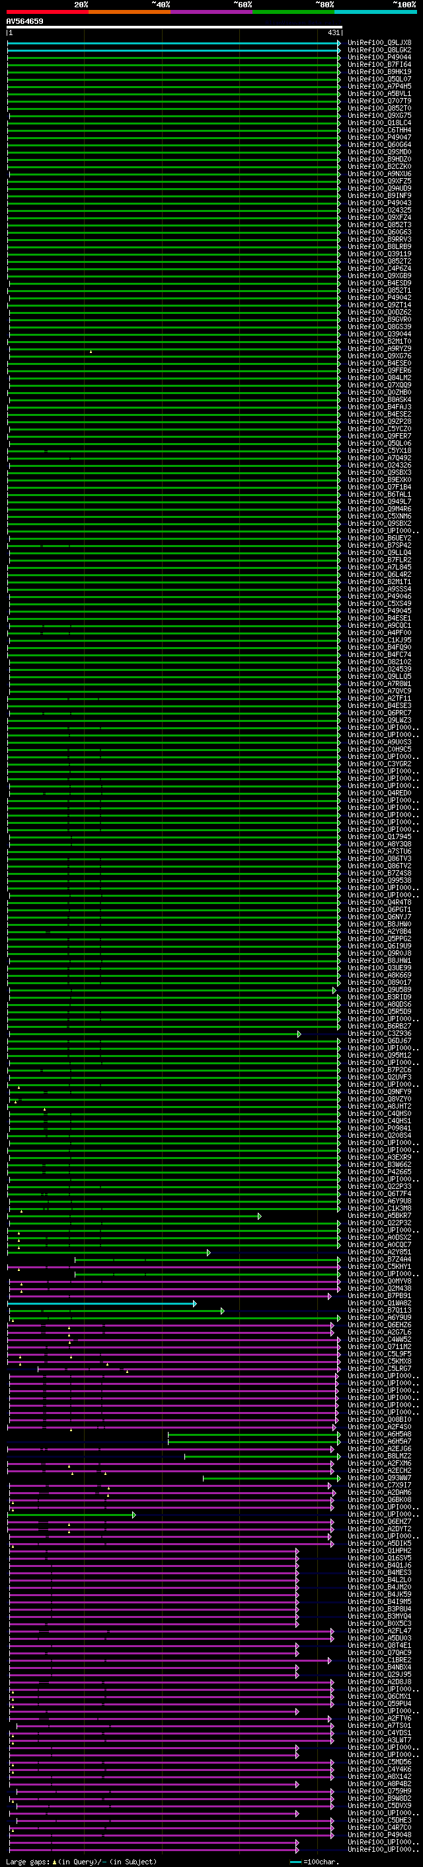Open hit UniRef100_B9HK19

379,72
